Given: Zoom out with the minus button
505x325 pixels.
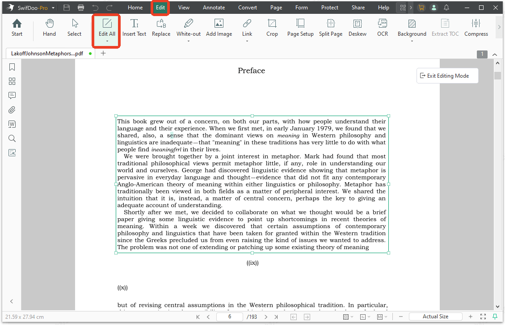Looking at the screenshot, I should 401,317.
